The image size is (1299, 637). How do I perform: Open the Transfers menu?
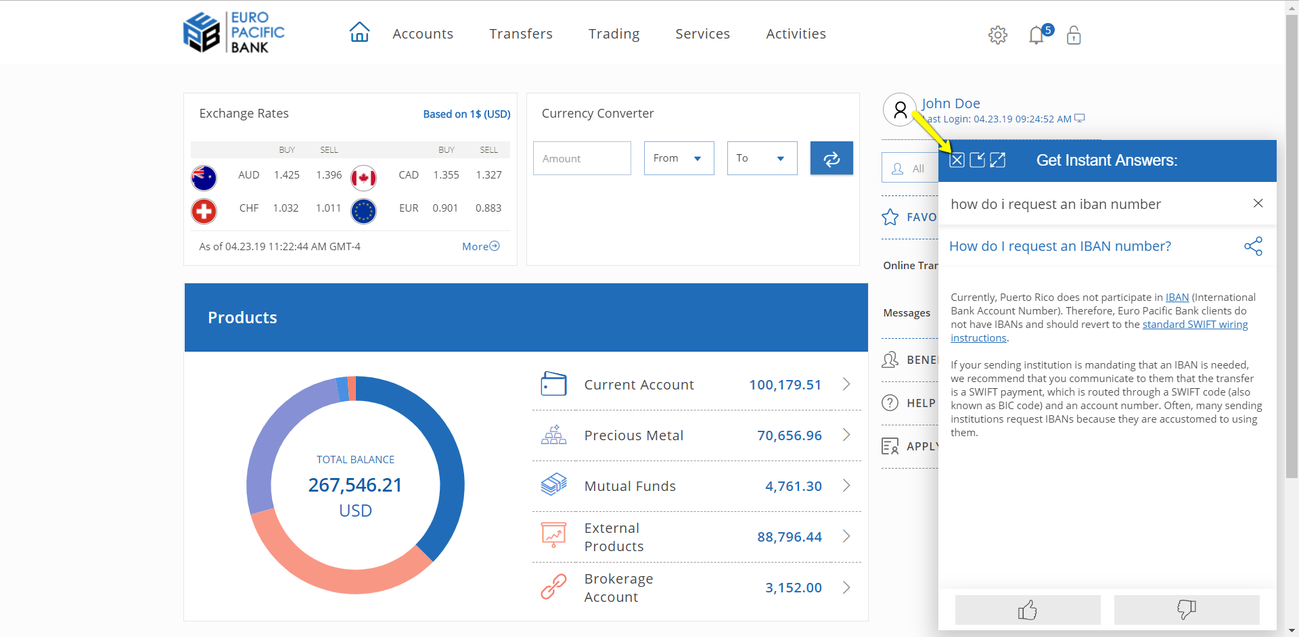[x=521, y=34]
